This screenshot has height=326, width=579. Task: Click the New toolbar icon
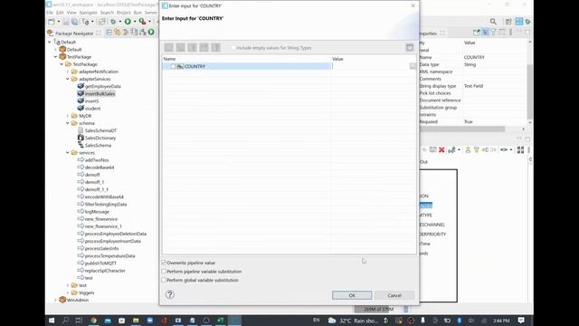(52, 22)
